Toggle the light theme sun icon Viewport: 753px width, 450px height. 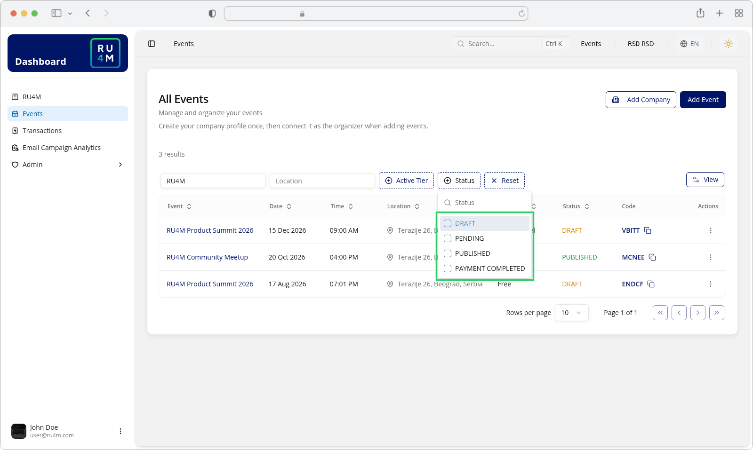729,44
